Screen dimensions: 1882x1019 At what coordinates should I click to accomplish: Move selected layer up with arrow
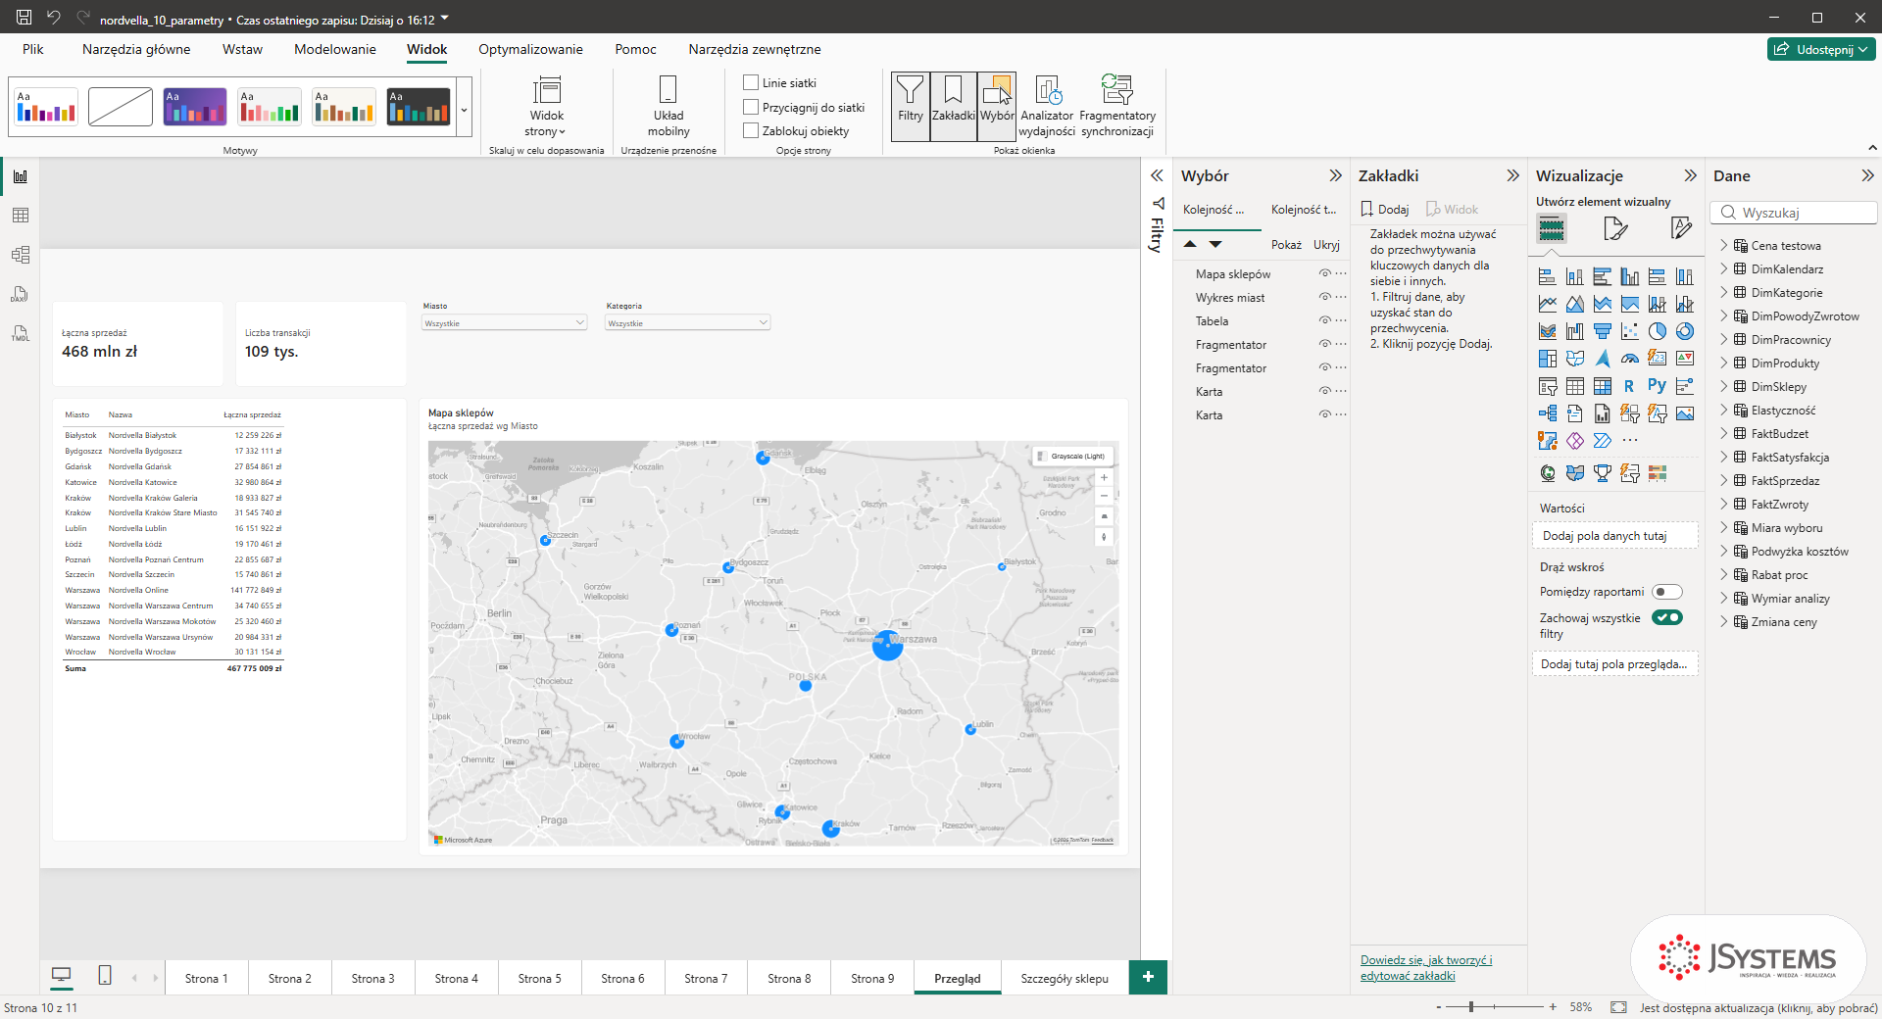point(1190,244)
